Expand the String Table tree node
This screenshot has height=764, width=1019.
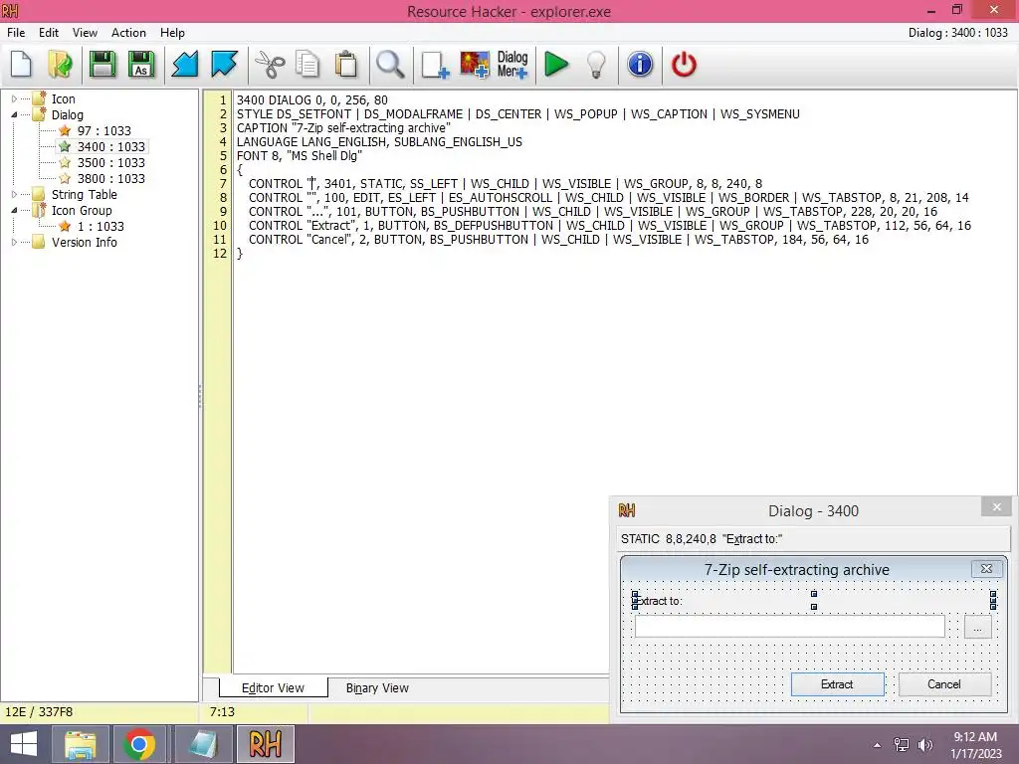(x=14, y=194)
